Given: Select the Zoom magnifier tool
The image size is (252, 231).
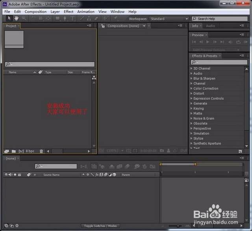Looking at the screenshot, I should pyautogui.click(x=24, y=18).
